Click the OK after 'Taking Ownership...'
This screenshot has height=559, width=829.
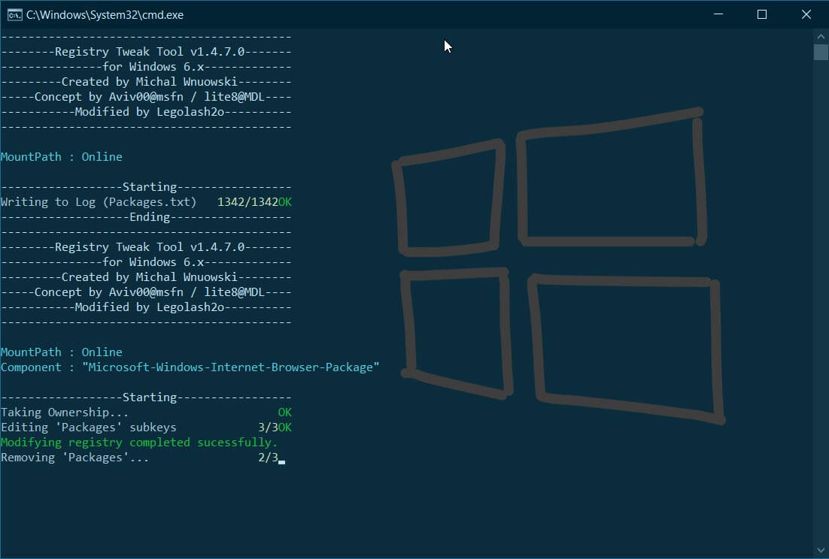point(285,412)
